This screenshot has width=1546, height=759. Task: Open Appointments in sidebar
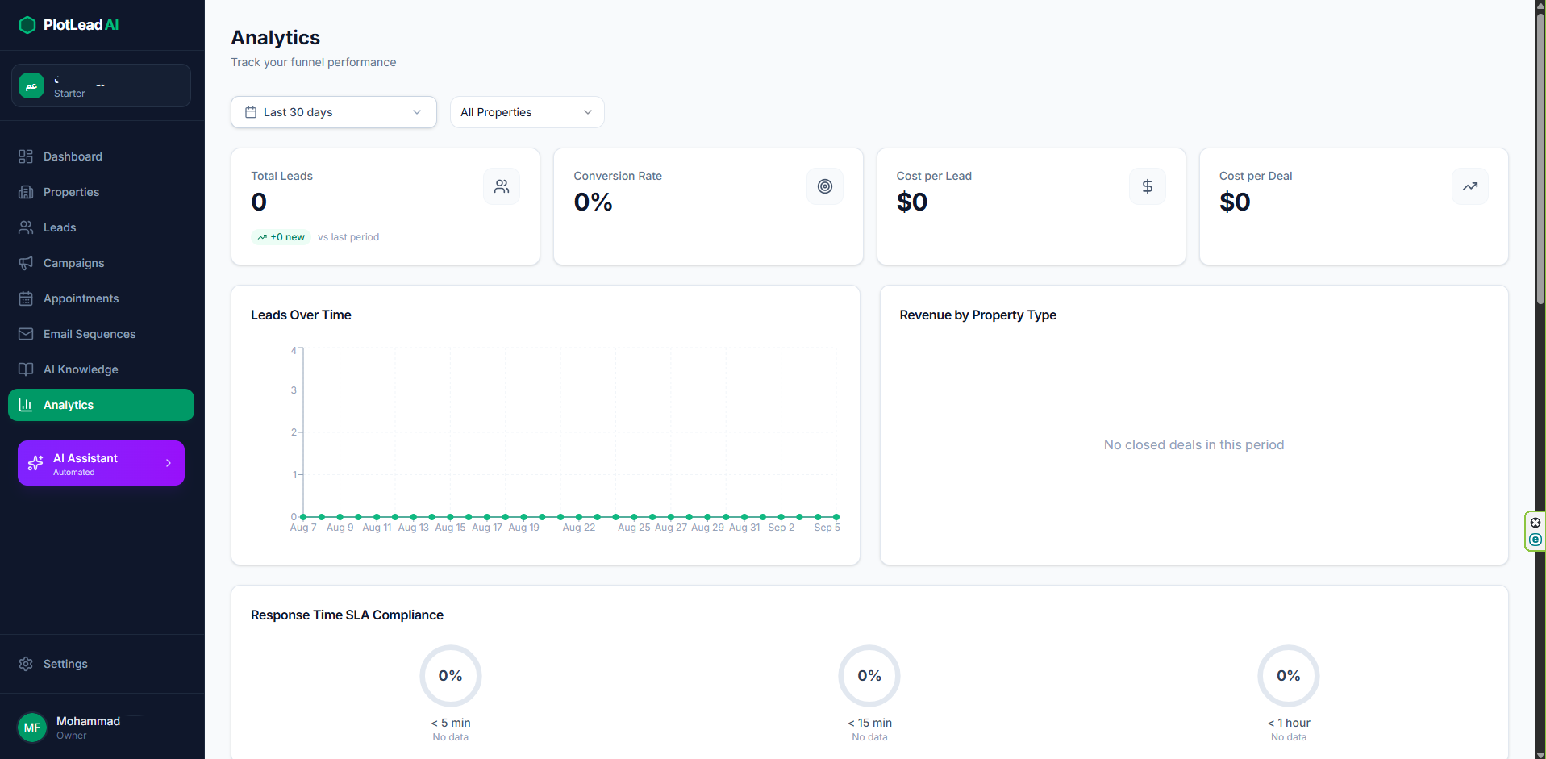click(x=101, y=298)
